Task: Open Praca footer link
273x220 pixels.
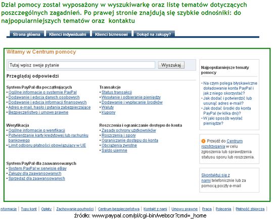Action: point(207,209)
